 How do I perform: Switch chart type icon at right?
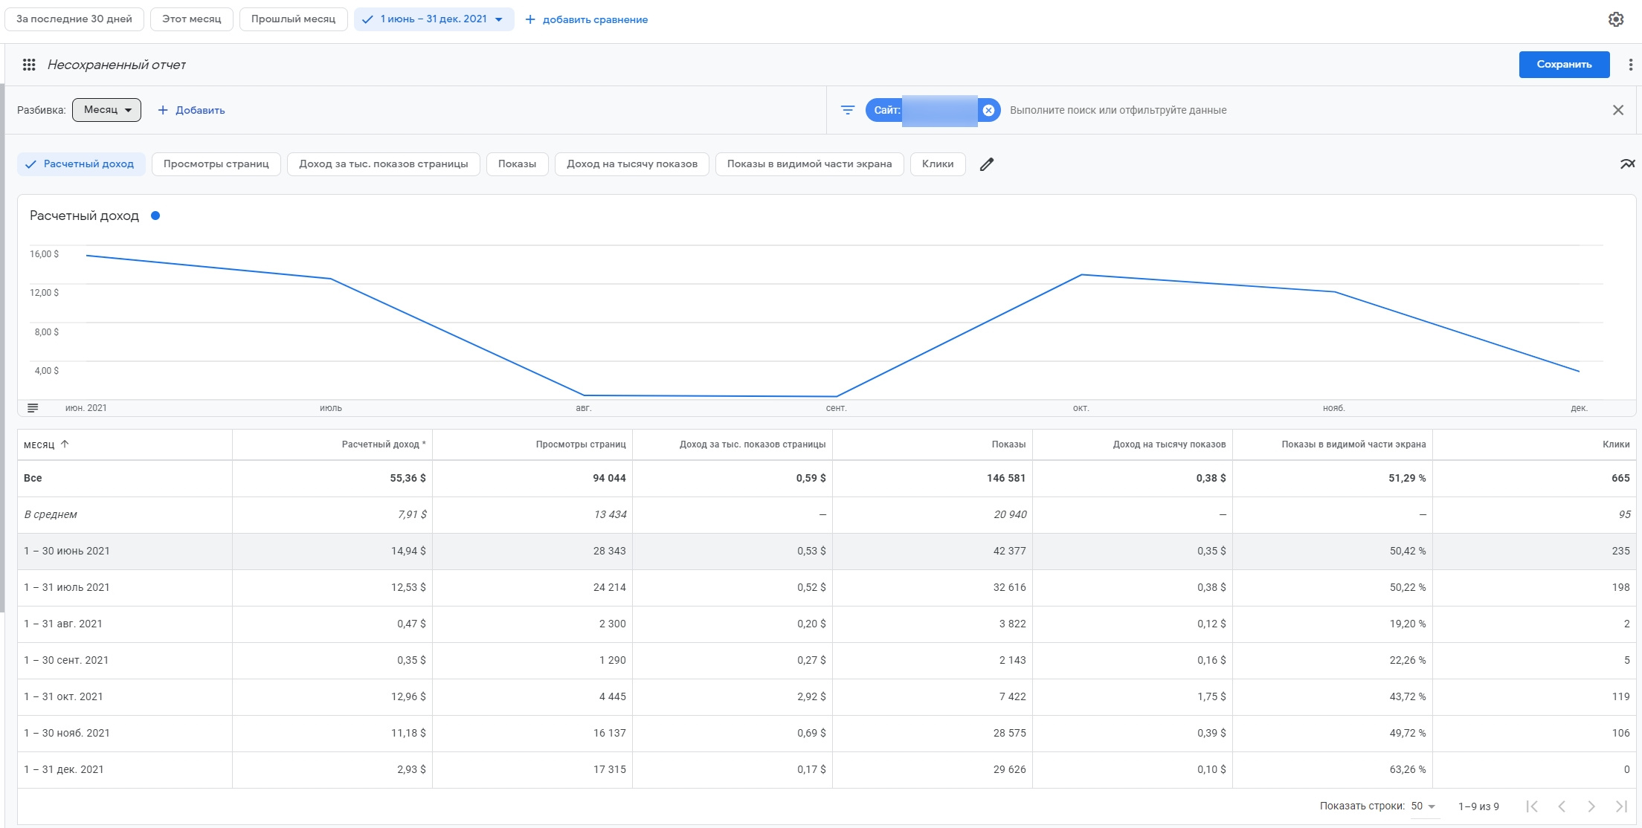pyautogui.click(x=1627, y=164)
